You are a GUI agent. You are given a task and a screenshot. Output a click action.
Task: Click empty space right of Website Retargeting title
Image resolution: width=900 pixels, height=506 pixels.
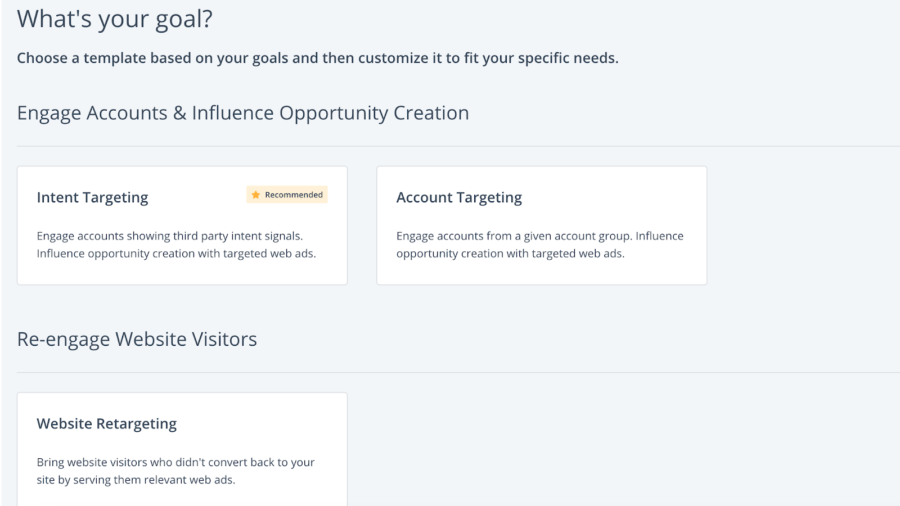[x=264, y=424]
